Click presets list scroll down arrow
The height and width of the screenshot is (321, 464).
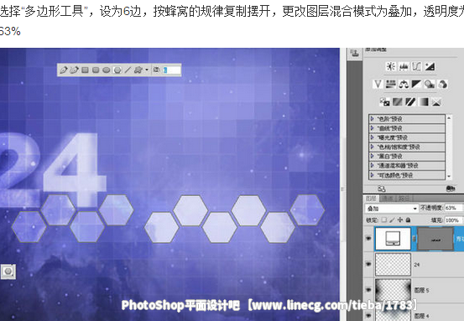(449, 176)
